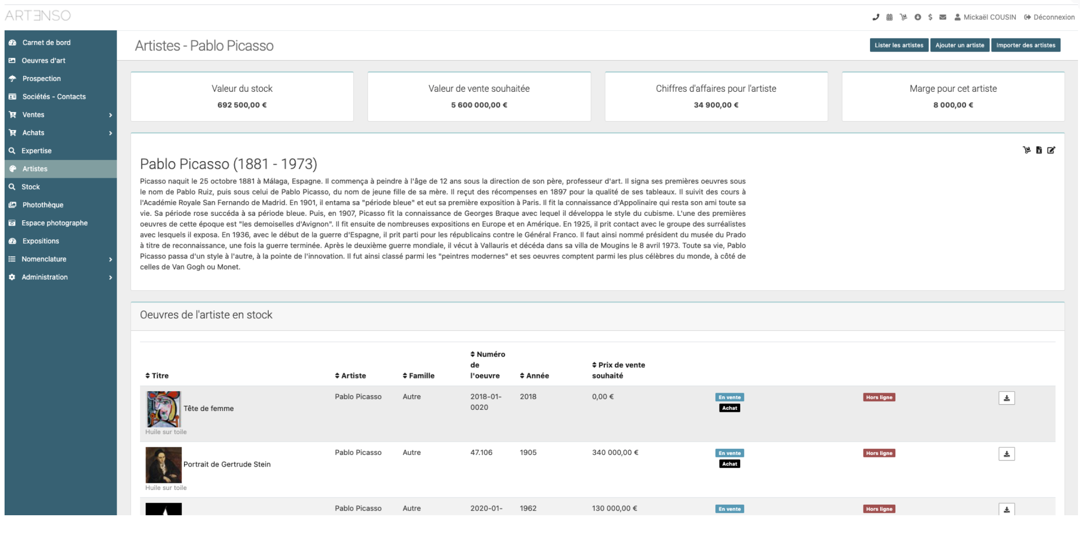Click the 2018-01-0020 artwork number cell
Screen dimensions: 1080x535
486,402
